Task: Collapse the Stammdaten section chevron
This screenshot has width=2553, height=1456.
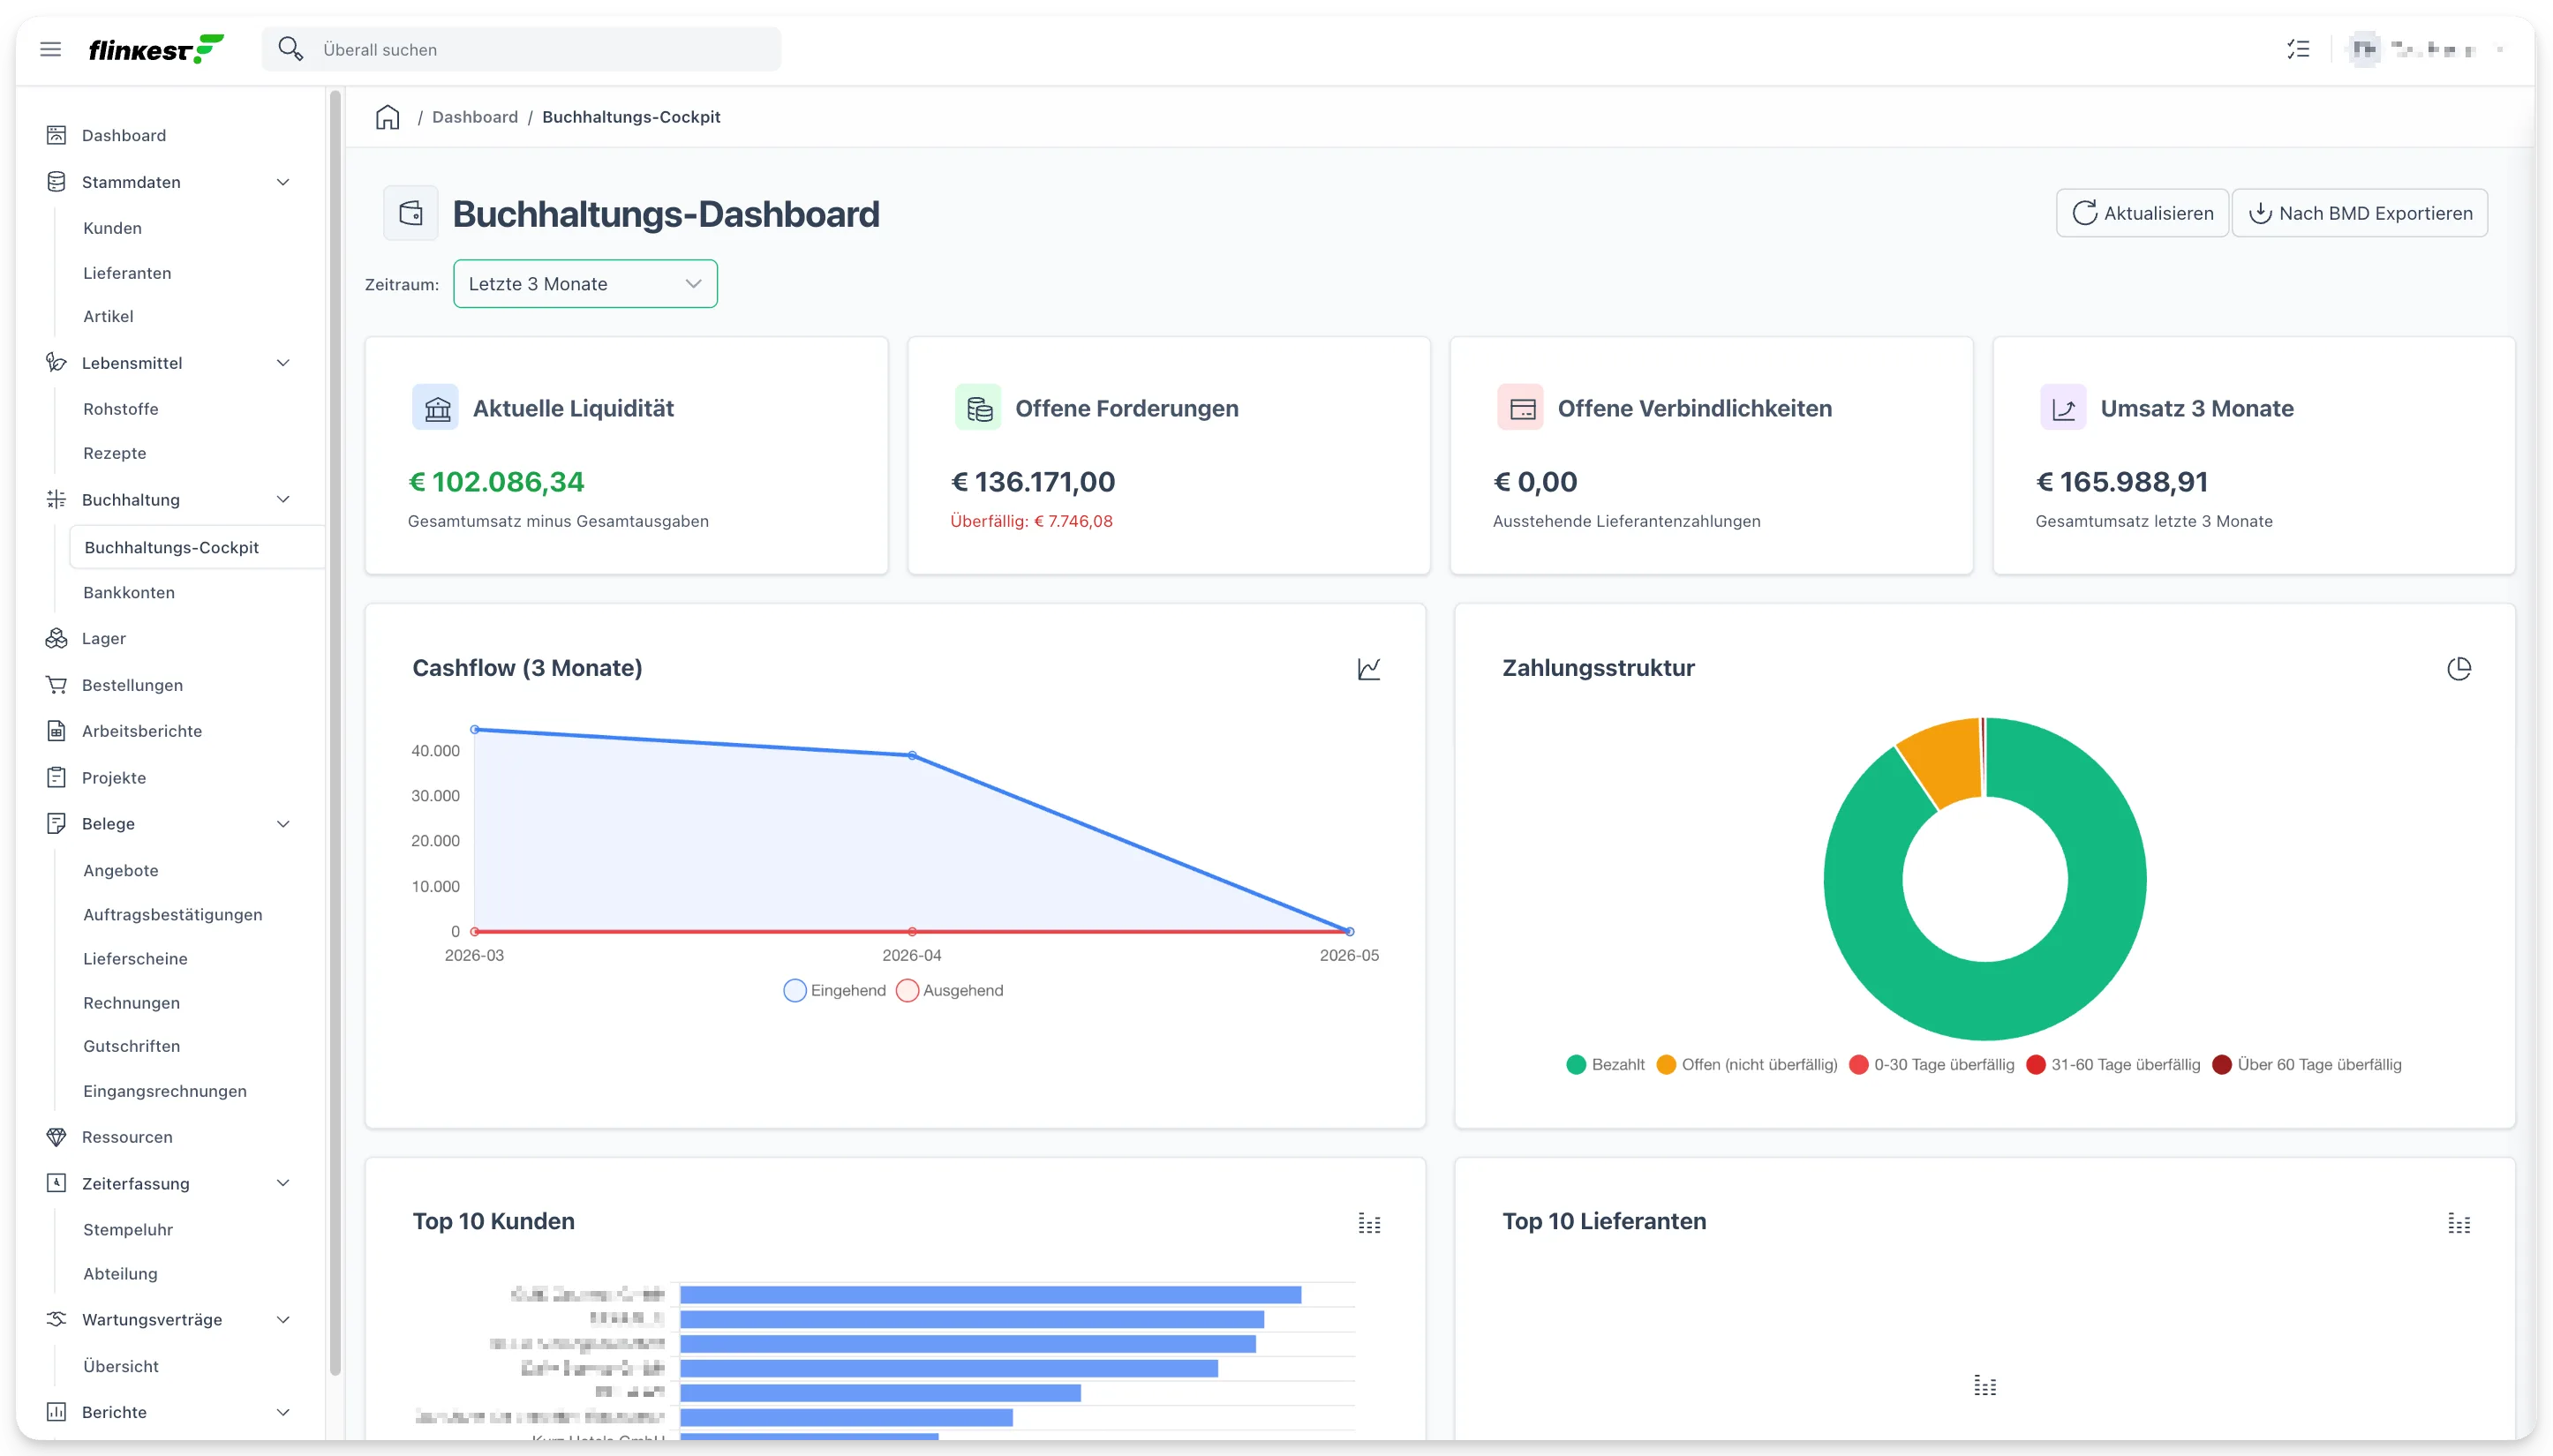Action: (x=283, y=182)
